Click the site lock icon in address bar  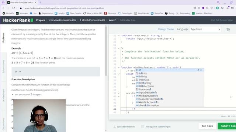(x=21, y=8)
